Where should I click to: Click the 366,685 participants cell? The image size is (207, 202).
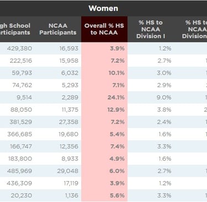tap(20, 134)
